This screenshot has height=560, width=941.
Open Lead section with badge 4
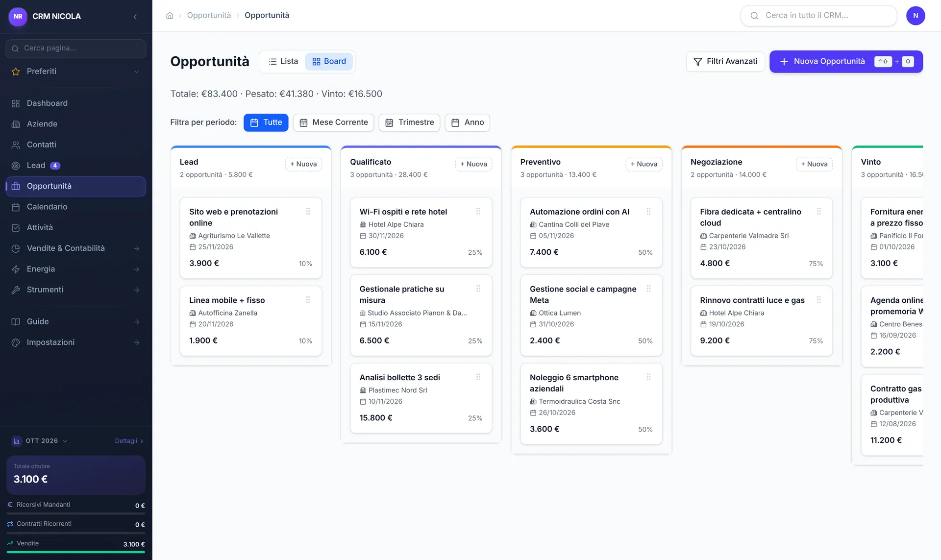[76, 166]
